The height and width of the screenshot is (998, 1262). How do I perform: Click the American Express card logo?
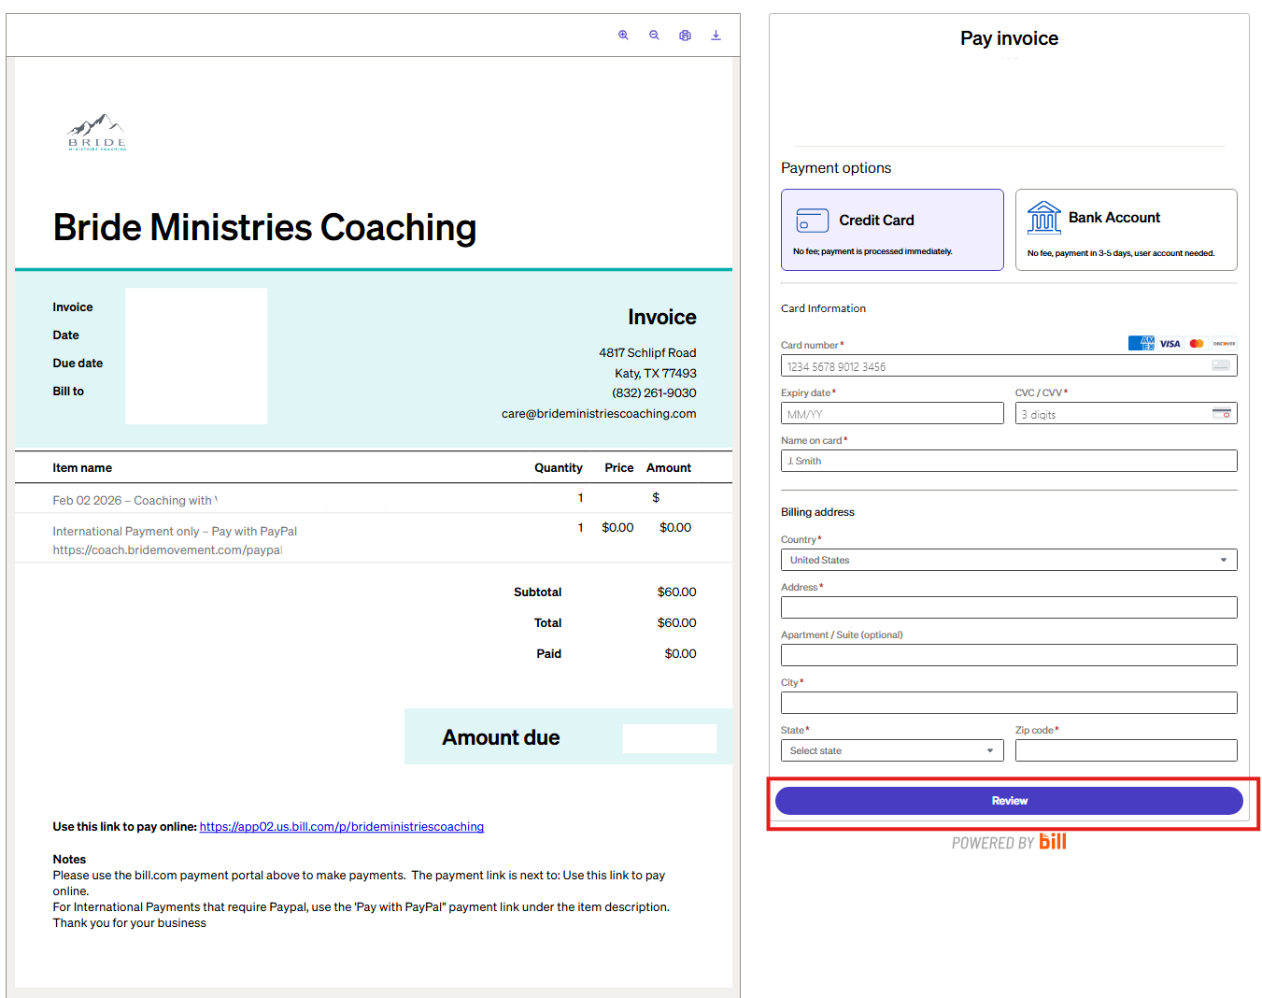coord(1141,343)
